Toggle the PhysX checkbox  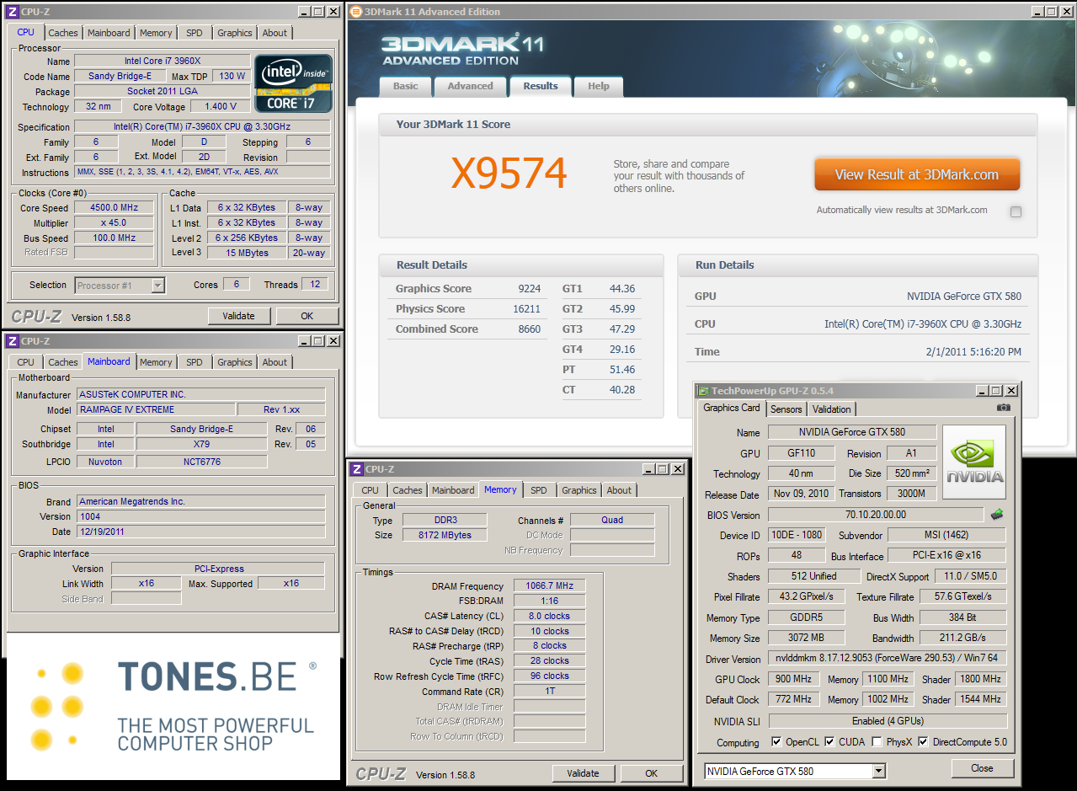click(x=877, y=742)
